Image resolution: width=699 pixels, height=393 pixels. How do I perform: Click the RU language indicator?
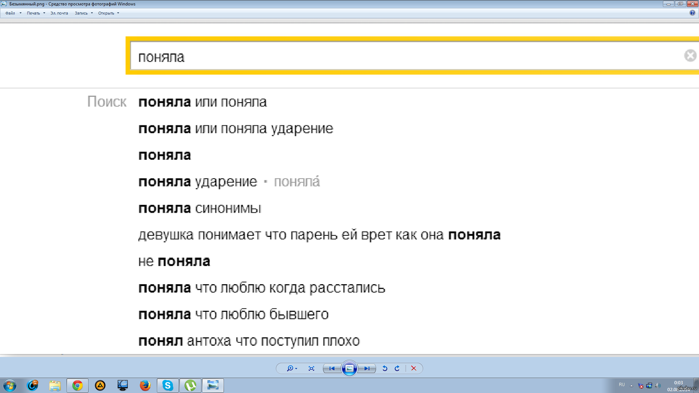coord(622,385)
